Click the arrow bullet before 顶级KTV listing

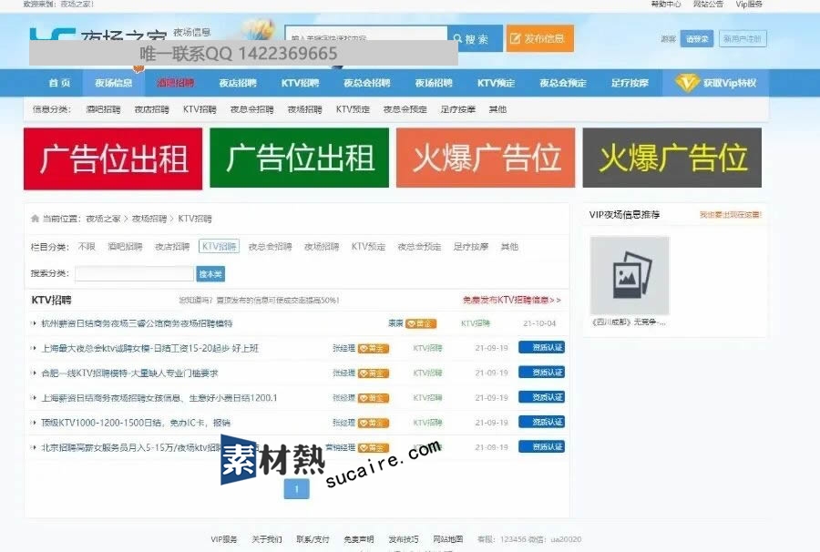(35, 423)
